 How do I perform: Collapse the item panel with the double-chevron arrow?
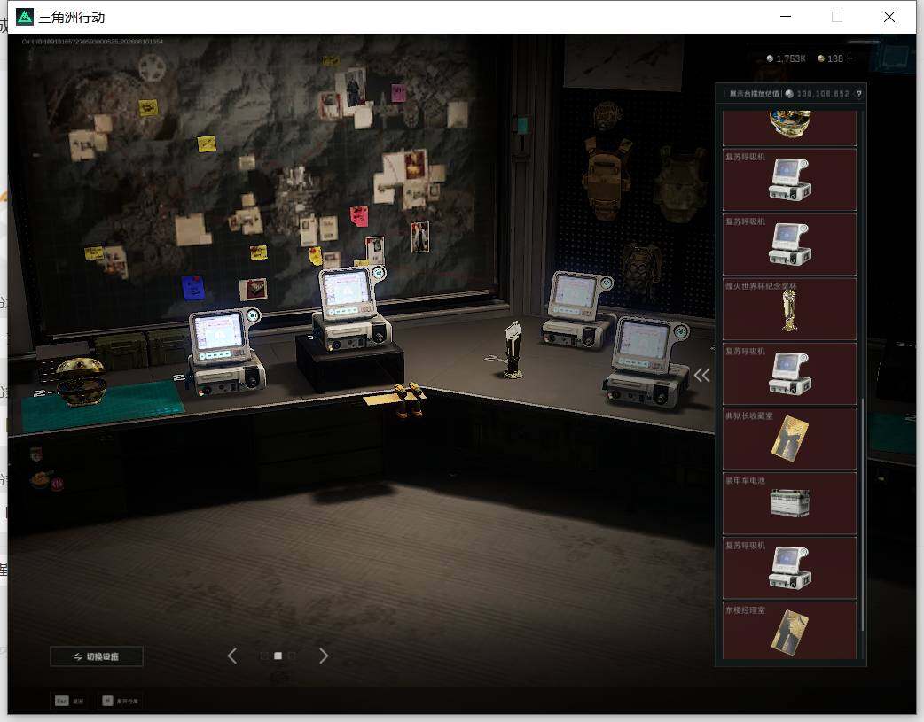click(701, 375)
